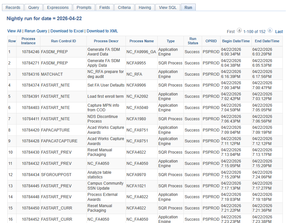Open the Expressions tab
308x223 pixels.
click(x=58, y=8)
